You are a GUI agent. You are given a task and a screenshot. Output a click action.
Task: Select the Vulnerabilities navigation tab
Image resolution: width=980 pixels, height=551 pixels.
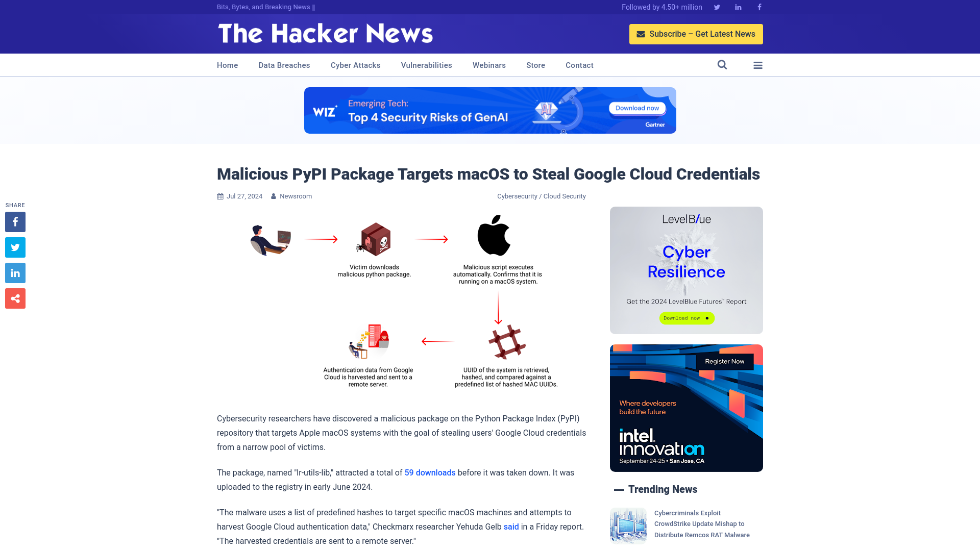point(426,65)
